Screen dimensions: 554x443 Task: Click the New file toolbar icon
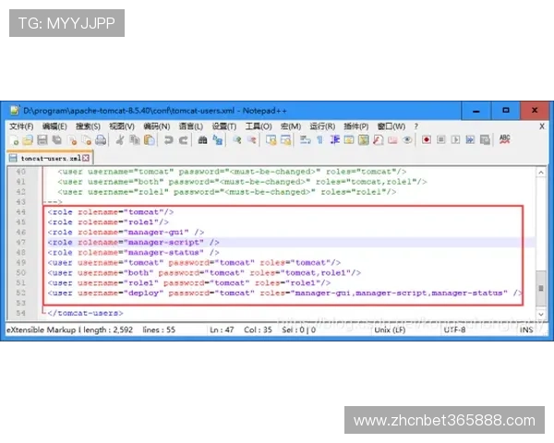pos(14,140)
